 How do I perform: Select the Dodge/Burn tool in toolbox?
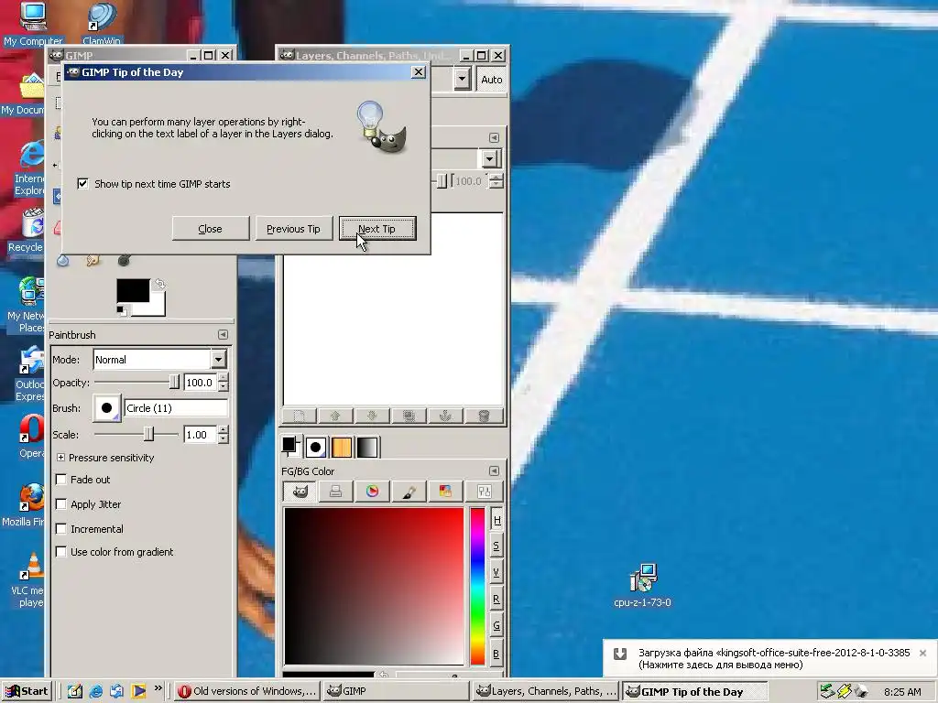[124, 260]
